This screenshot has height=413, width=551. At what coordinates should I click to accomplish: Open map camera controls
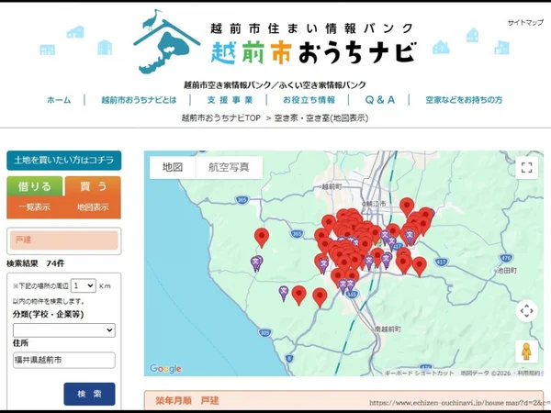(526, 310)
